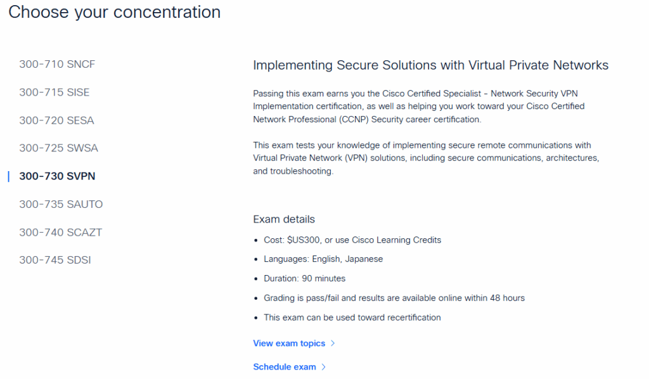Select the 300-740 SCAZT concentration
This screenshot has height=379, width=649.
tap(60, 232)
